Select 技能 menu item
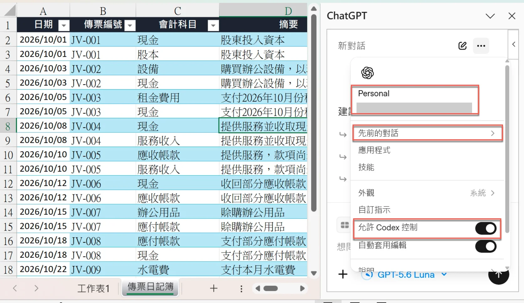 pos(427,167)
